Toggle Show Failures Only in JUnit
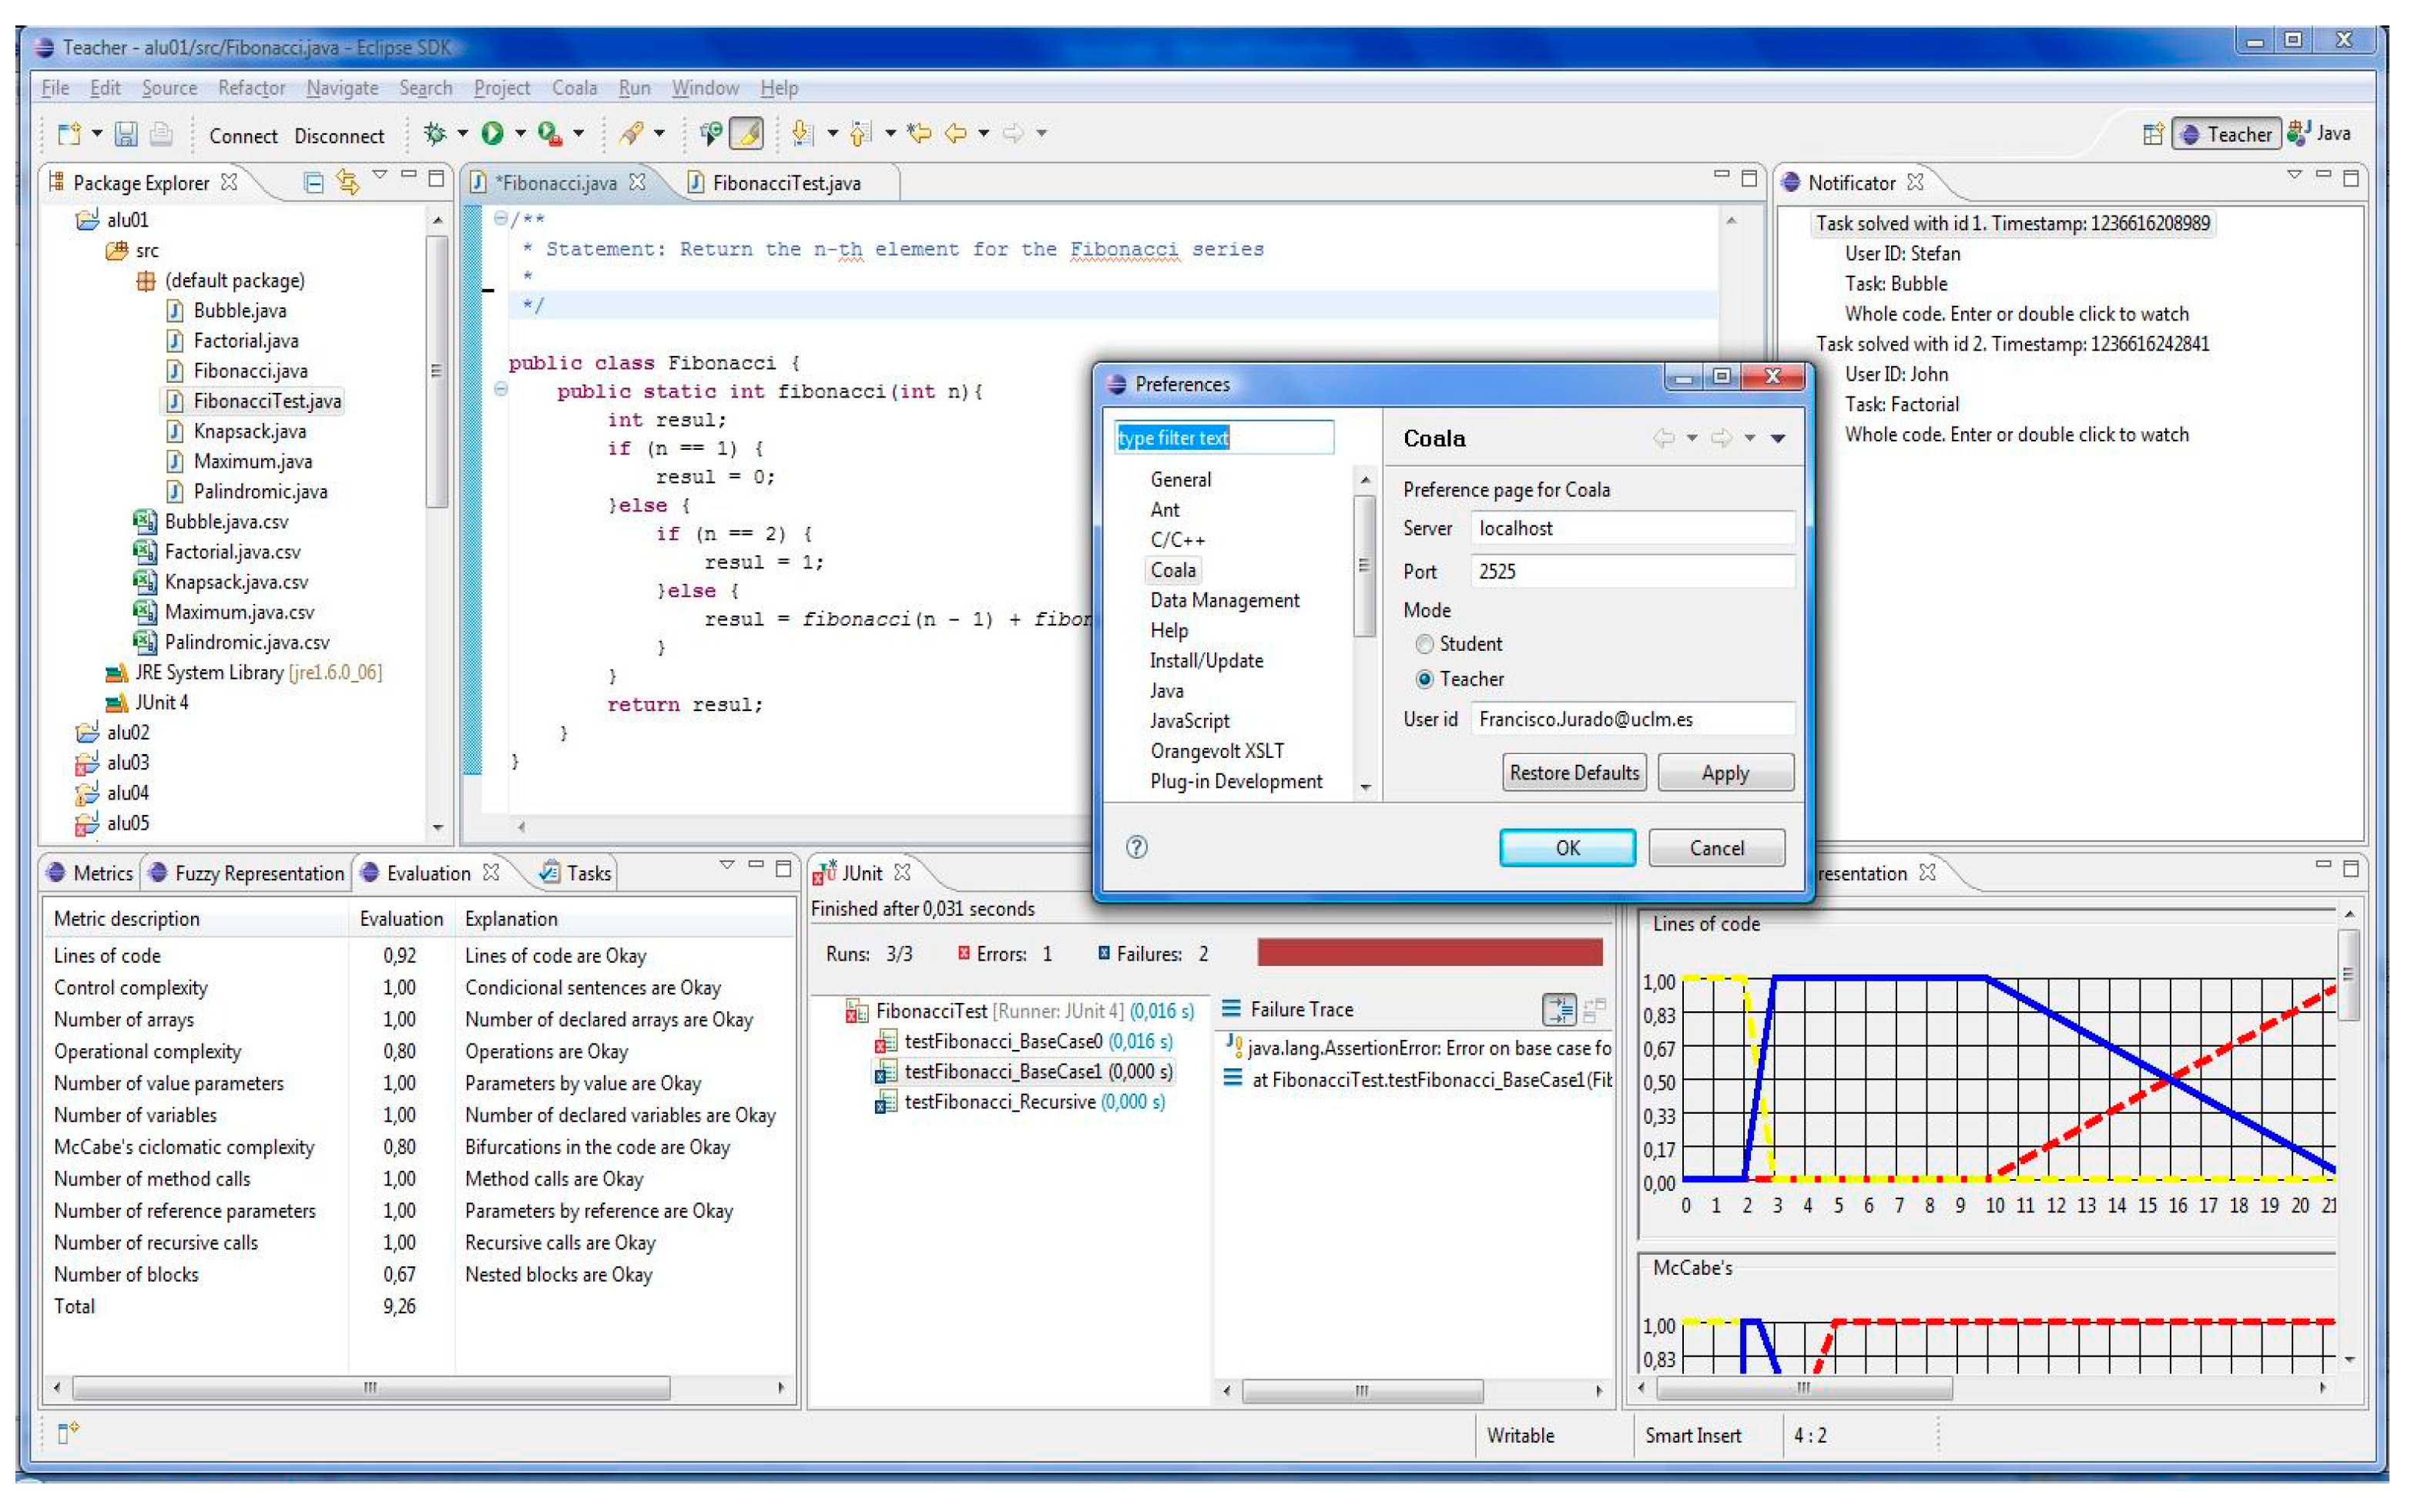2411x1512 pixels. (x=1559, y=1009)
